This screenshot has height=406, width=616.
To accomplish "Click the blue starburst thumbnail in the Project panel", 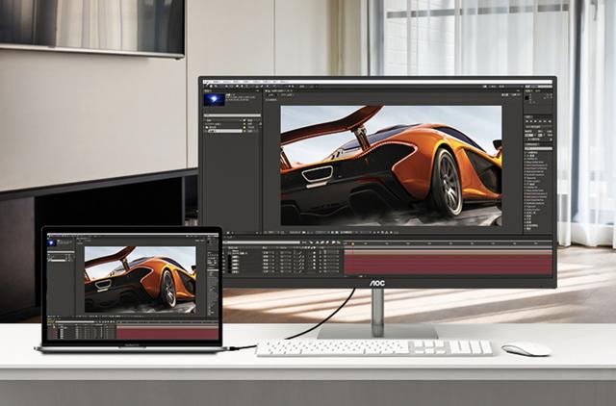I will [215, 100].
